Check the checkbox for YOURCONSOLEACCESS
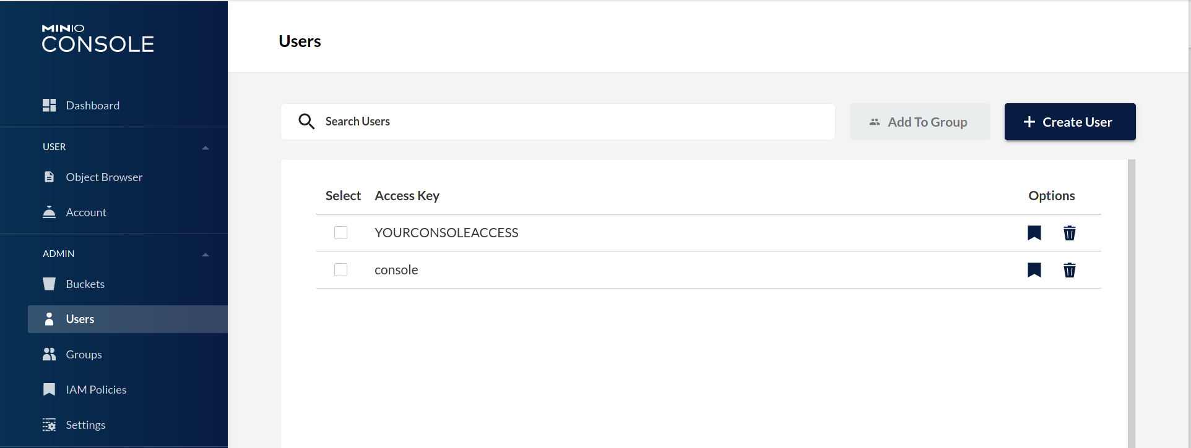Viewport: 1191px width, 448px height. (x=341, y=233)
